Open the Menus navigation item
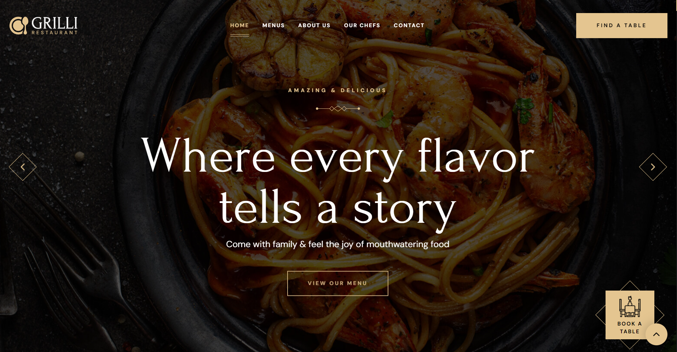 tap(273, 25)
